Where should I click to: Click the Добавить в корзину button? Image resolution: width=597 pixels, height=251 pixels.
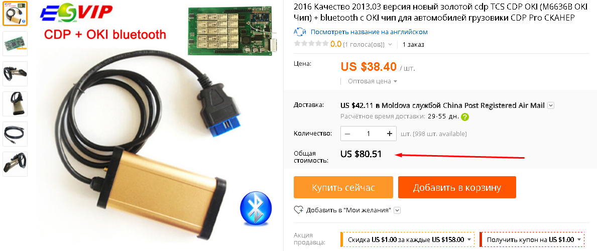pyautogui.click(x=457, y=187)
